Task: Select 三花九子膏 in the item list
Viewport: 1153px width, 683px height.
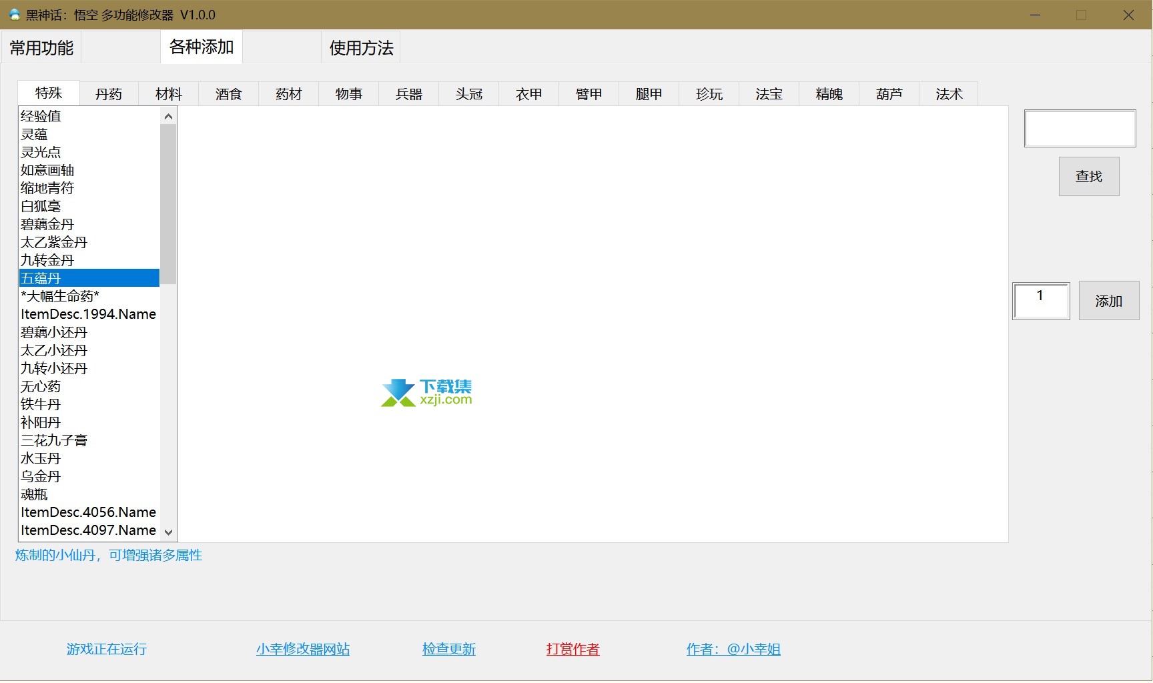Action: point(89,440)
